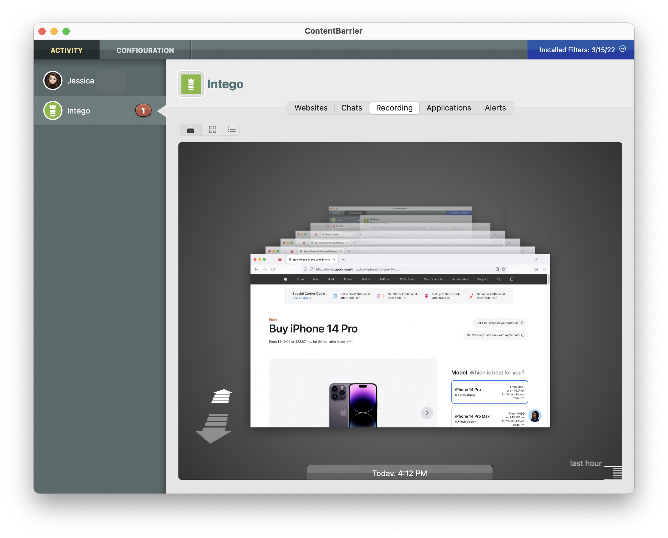
Task: Click the apple.com URL field in recording
Action: click(405, 269)
